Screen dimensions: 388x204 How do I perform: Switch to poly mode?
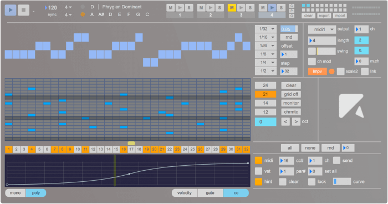(x=36, y=193)
